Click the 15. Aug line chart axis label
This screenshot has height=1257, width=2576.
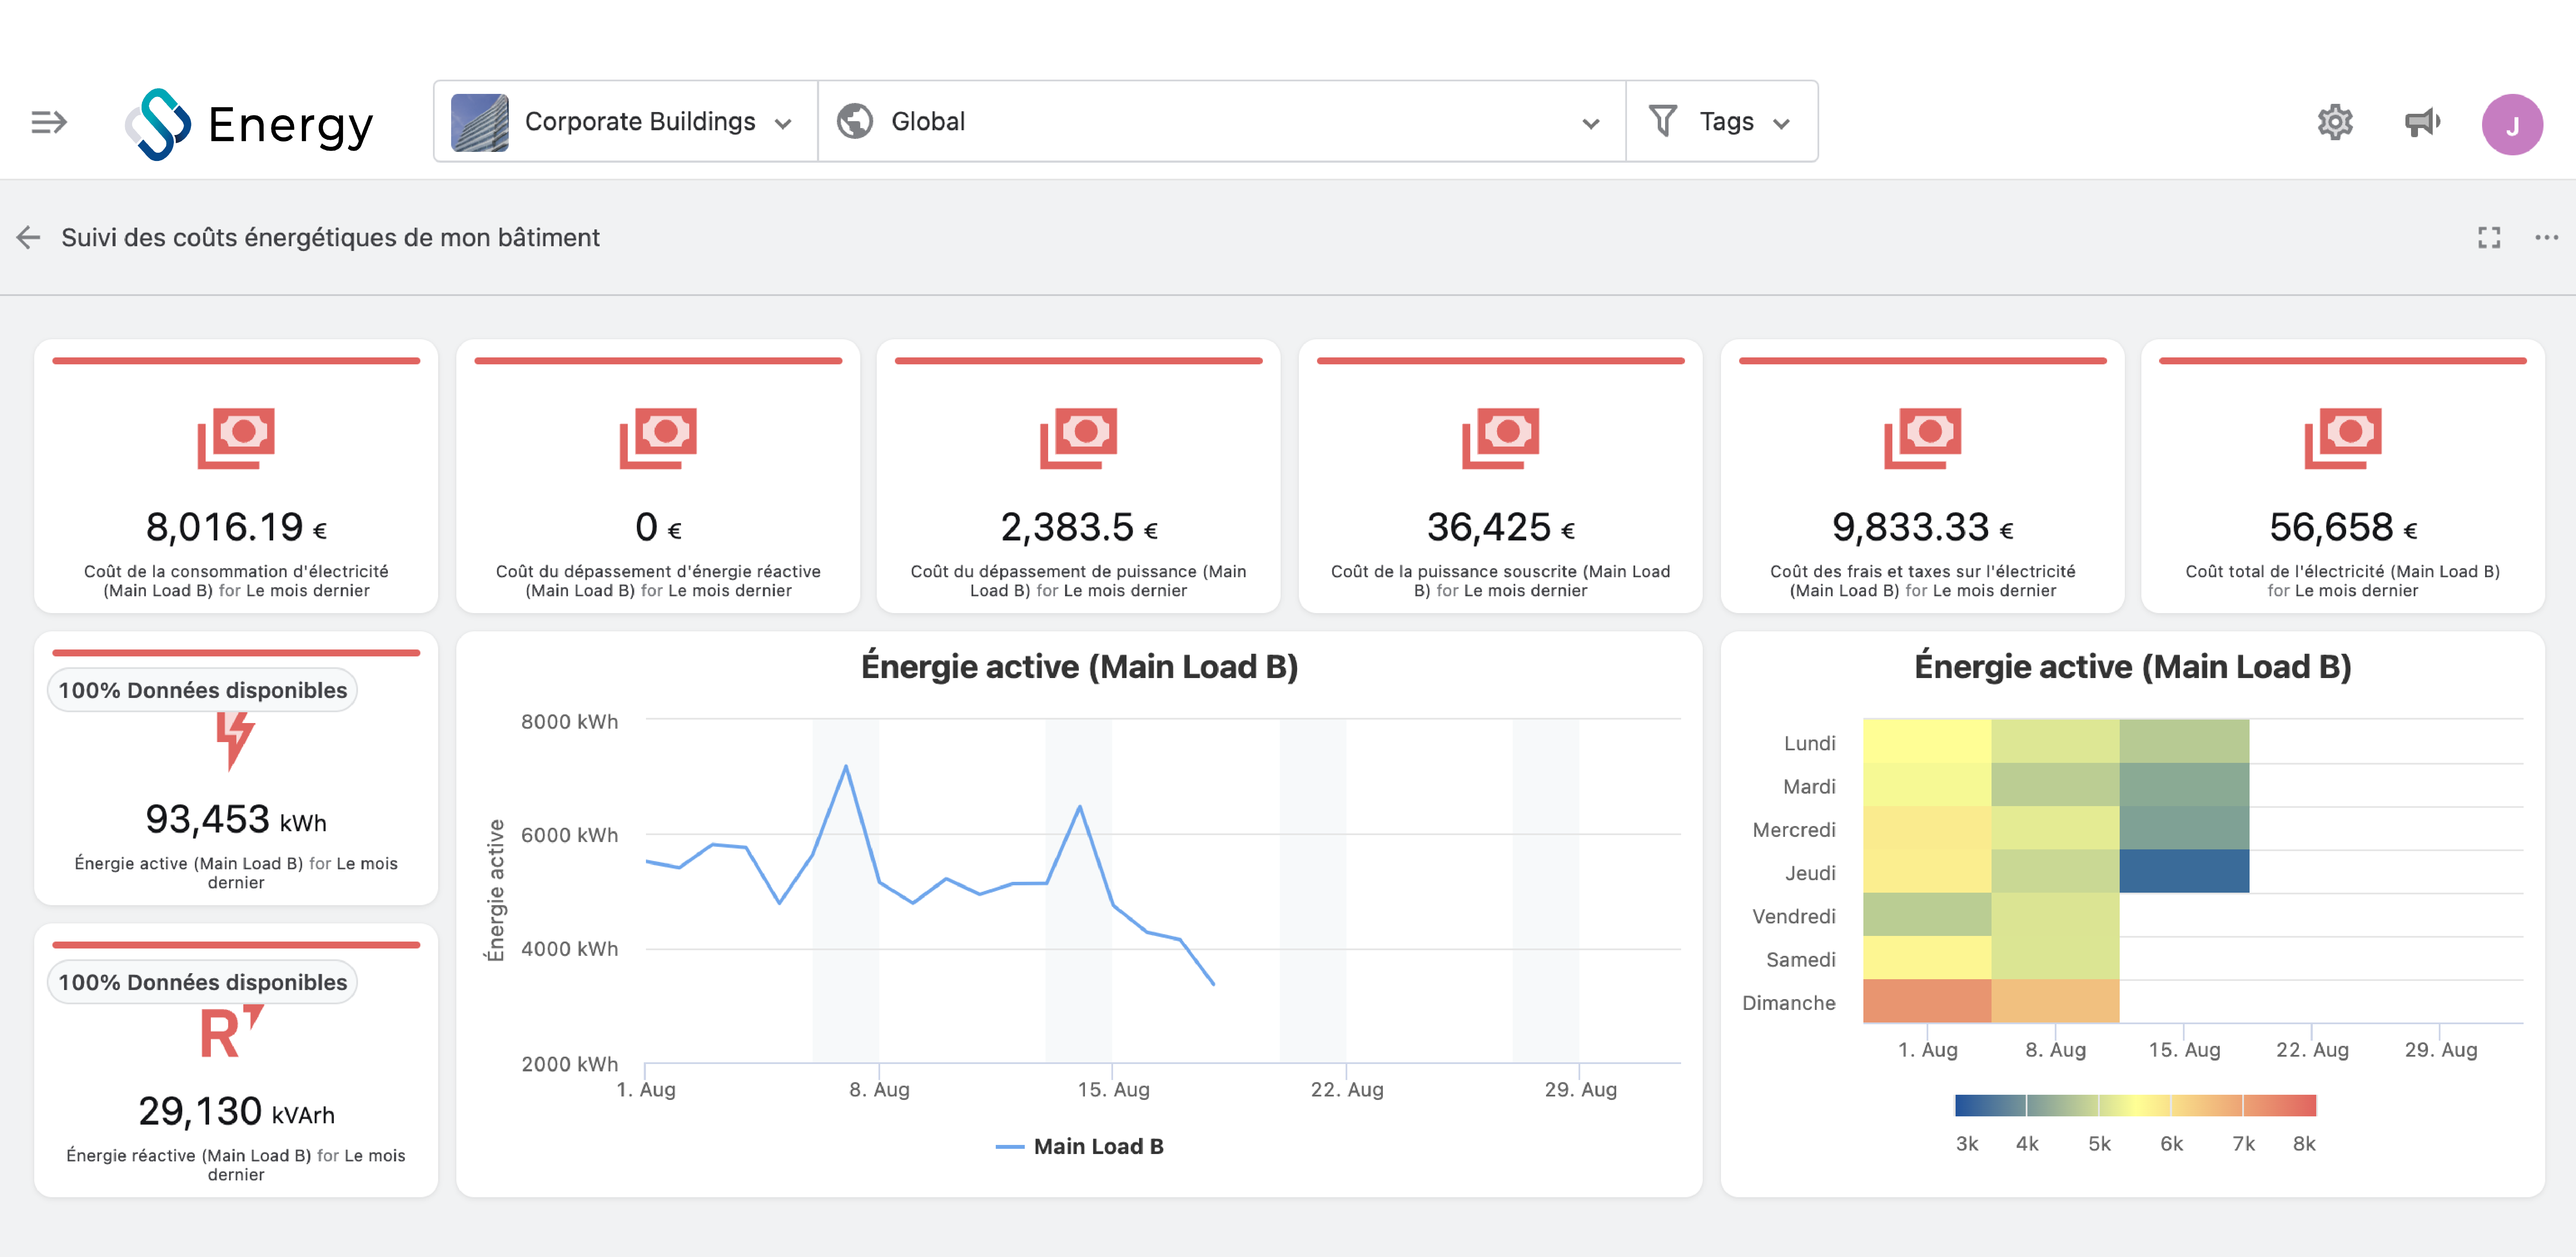[1113, 1089]
